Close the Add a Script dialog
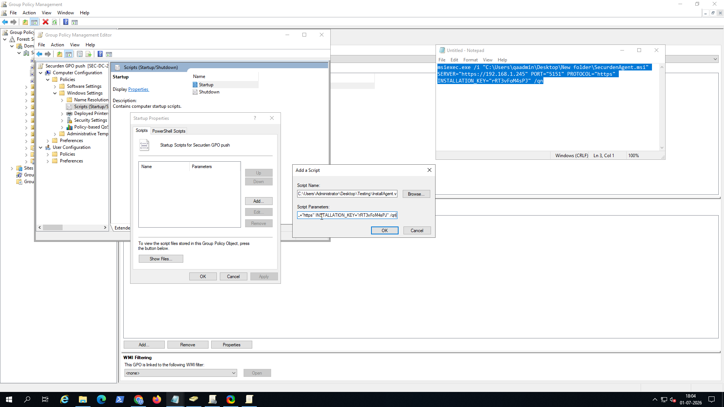The height and width of the screenshot is (407, 724). (x=429, y=170)
